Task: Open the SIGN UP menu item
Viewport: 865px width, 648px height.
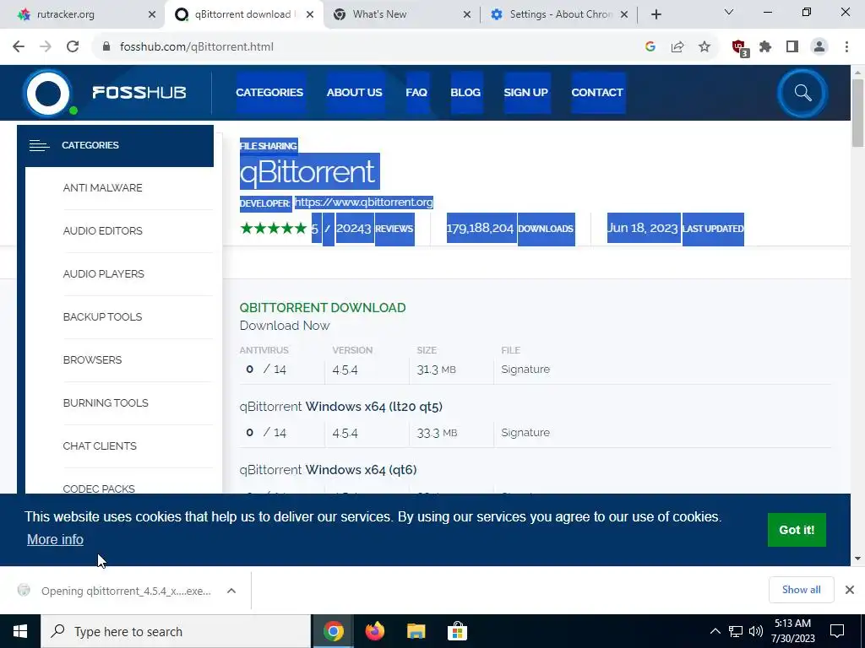Action: click(x=525, y=93)
